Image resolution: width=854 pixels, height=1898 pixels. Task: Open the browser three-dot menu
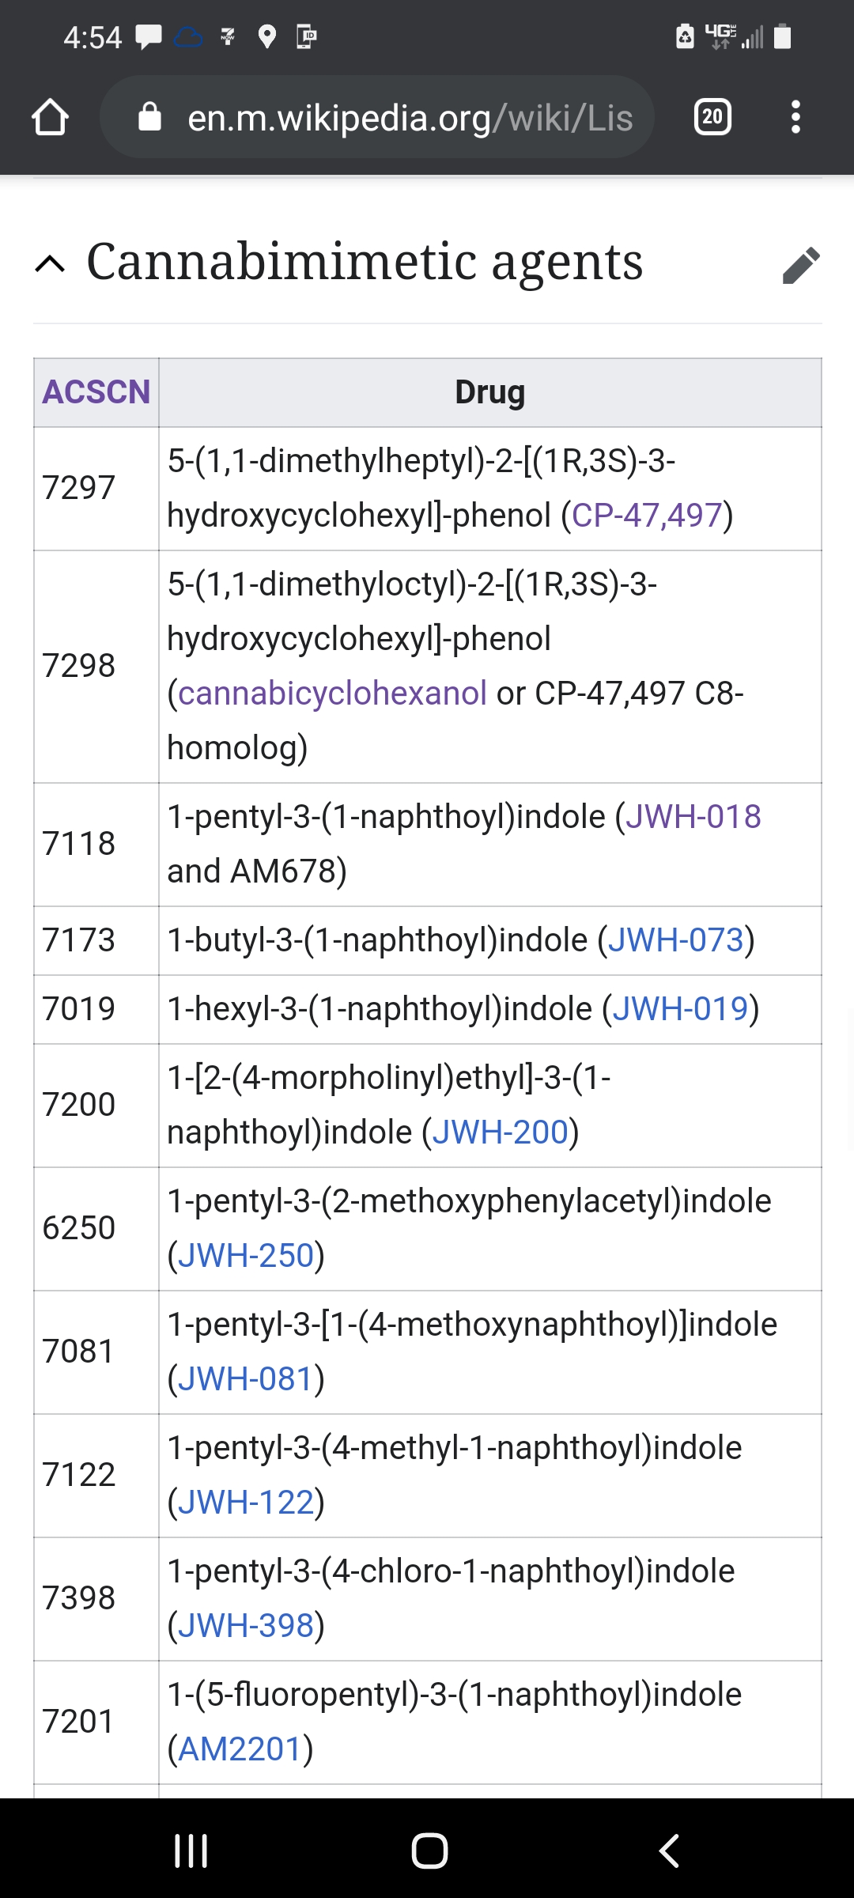pos(795,117)
